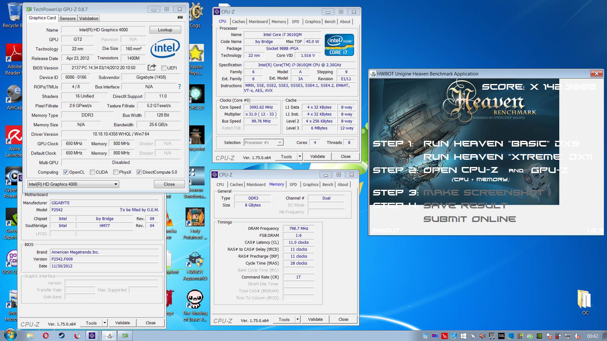This screenshot has width=607, height=341.
Task: Click the orange speaker tray icon
Action: [x=482, y=336]
